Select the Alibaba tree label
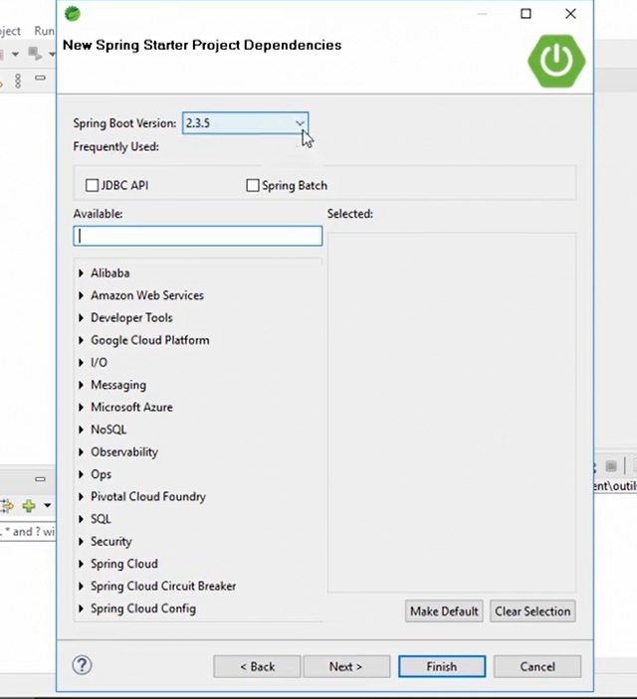 click(110, 272)
